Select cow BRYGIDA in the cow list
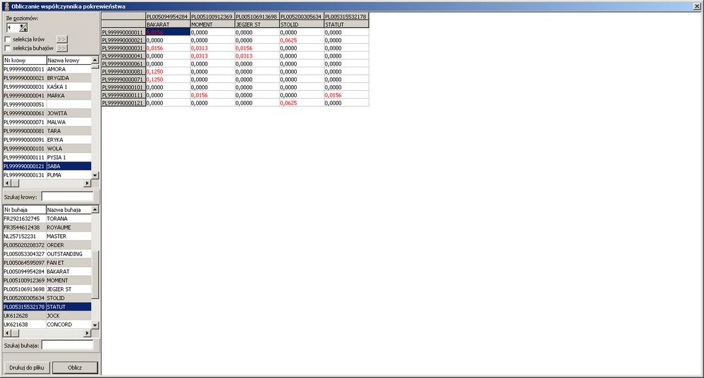The height and width of the screenshot is (378, 704). point(58,78)
